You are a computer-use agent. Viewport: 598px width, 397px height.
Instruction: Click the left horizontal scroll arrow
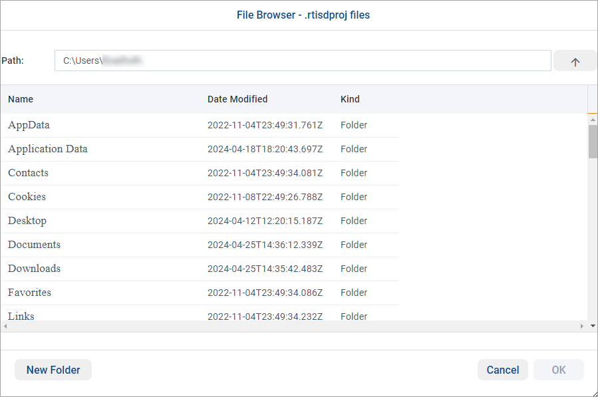click(4, 326)
